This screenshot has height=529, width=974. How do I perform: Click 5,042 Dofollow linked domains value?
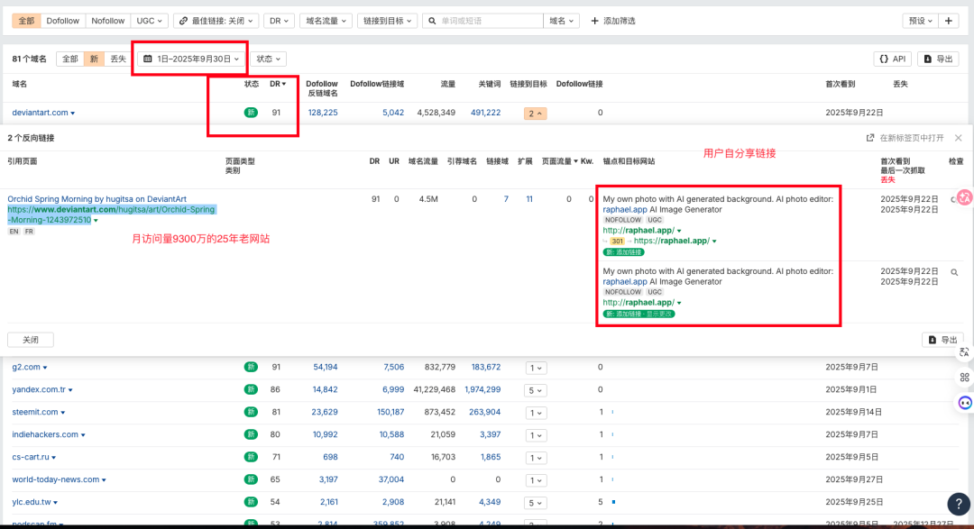[x=393, y=113]
